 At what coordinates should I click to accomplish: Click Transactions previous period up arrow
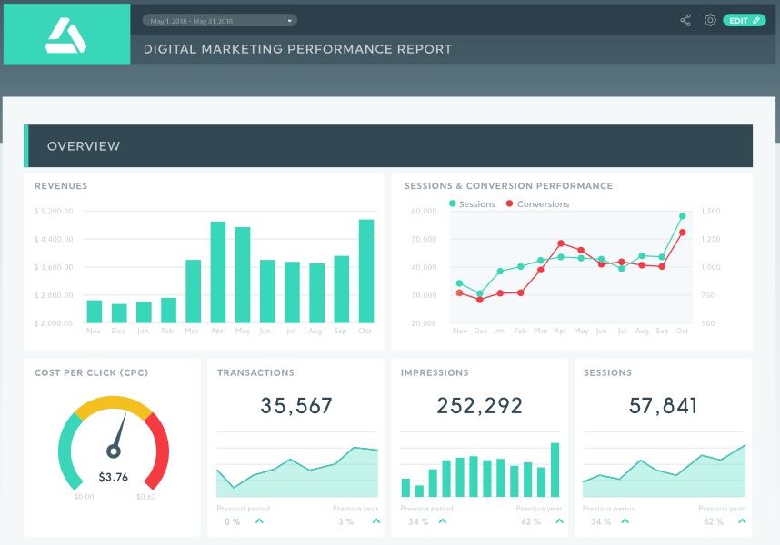click(x=259, y=521)
